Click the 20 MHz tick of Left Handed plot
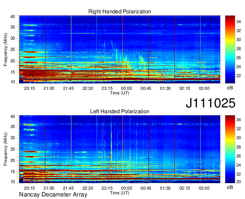Image resolution: width=245 pixels, height=199 pixels. click(x=13, y=160)
